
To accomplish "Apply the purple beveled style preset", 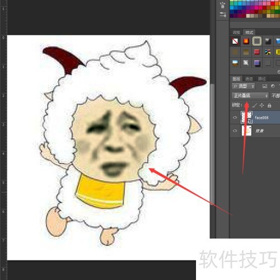I will [257, 63].
